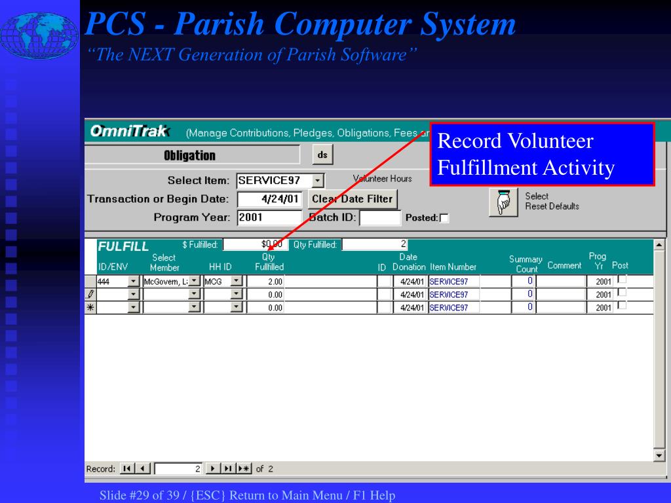671x503 pixels.
Task: Click the Obligation header button
Action: [x=192, y=155]
